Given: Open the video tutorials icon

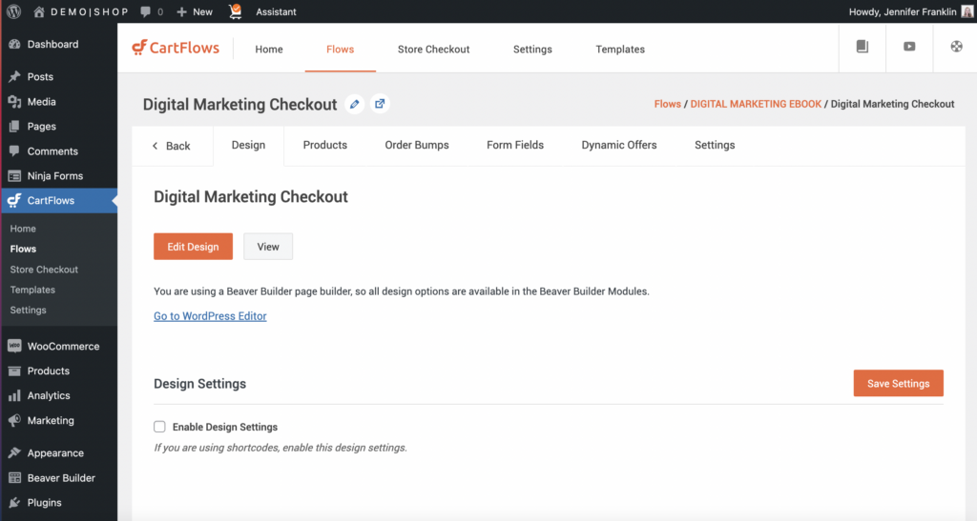Looking at the screenshot, I should 909,47.
